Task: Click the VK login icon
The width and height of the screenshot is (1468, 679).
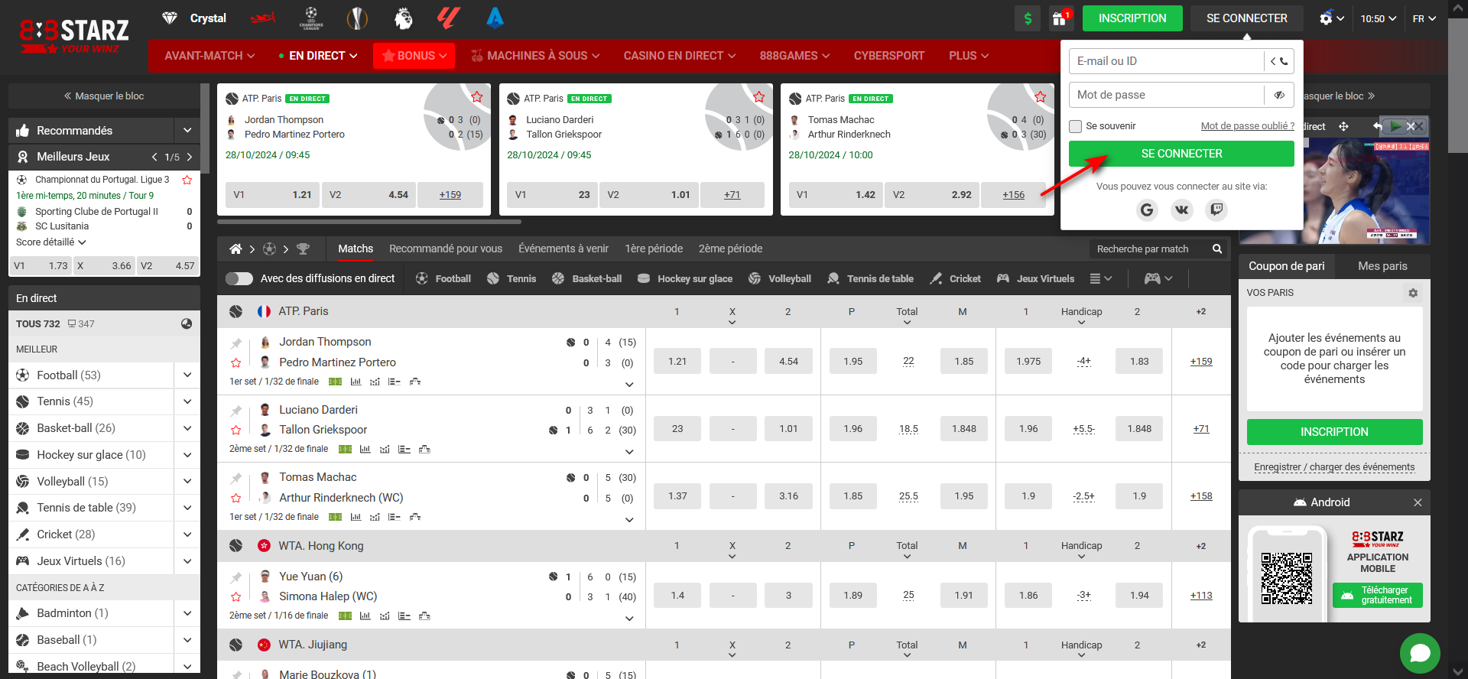Action: click(x=1181, y=210)
